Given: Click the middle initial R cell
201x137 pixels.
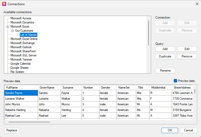Looking at the screenshot, I should (161, 93).
